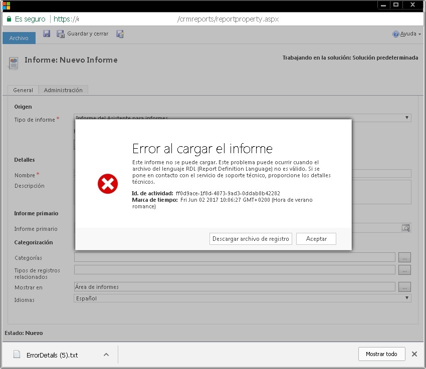Close the downloads bar
This screenshot has width=426, height=369.
coord(414,354)
